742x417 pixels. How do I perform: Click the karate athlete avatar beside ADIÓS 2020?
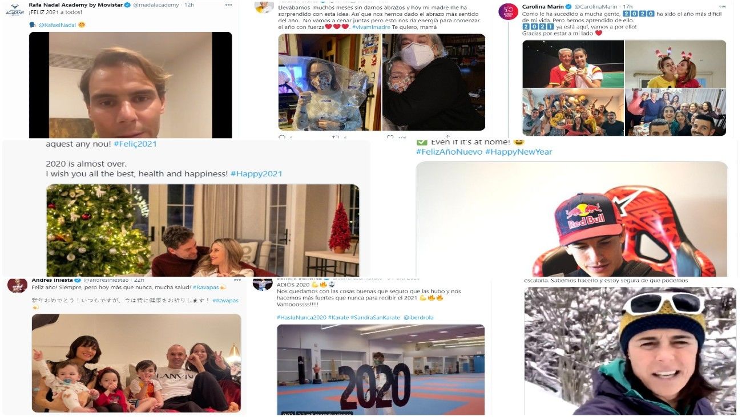click(x=263, y=283)
